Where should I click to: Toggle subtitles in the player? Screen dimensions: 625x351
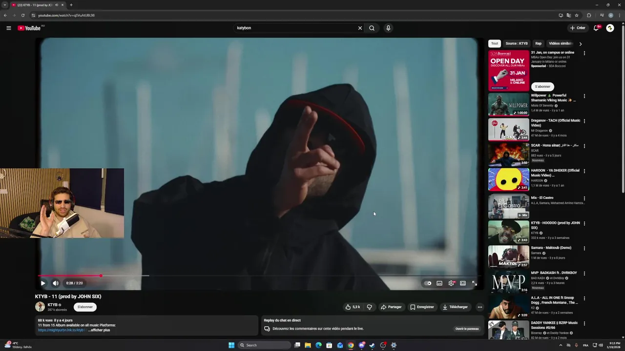439,283
